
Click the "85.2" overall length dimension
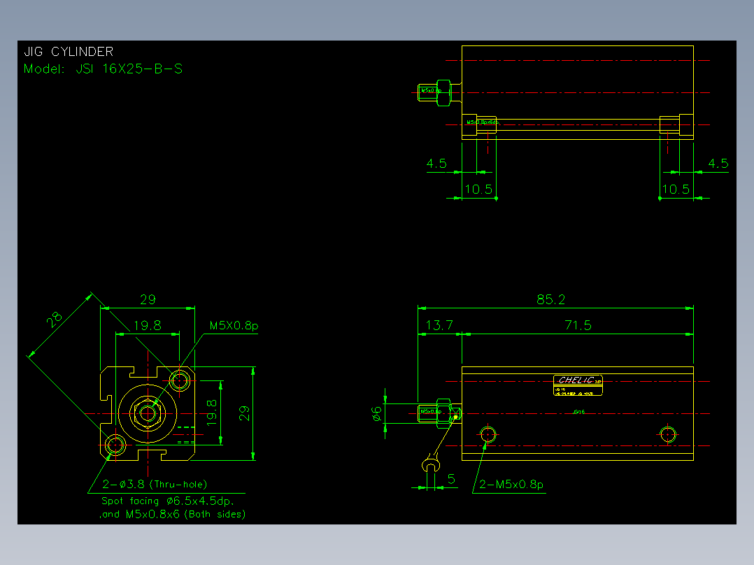[x=551, y=299]
